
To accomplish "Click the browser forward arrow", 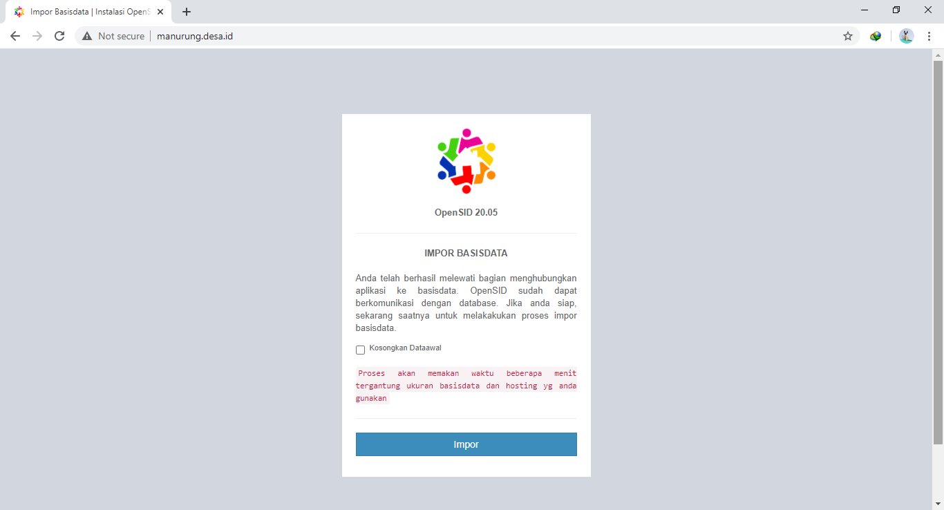I will (37, 36).
